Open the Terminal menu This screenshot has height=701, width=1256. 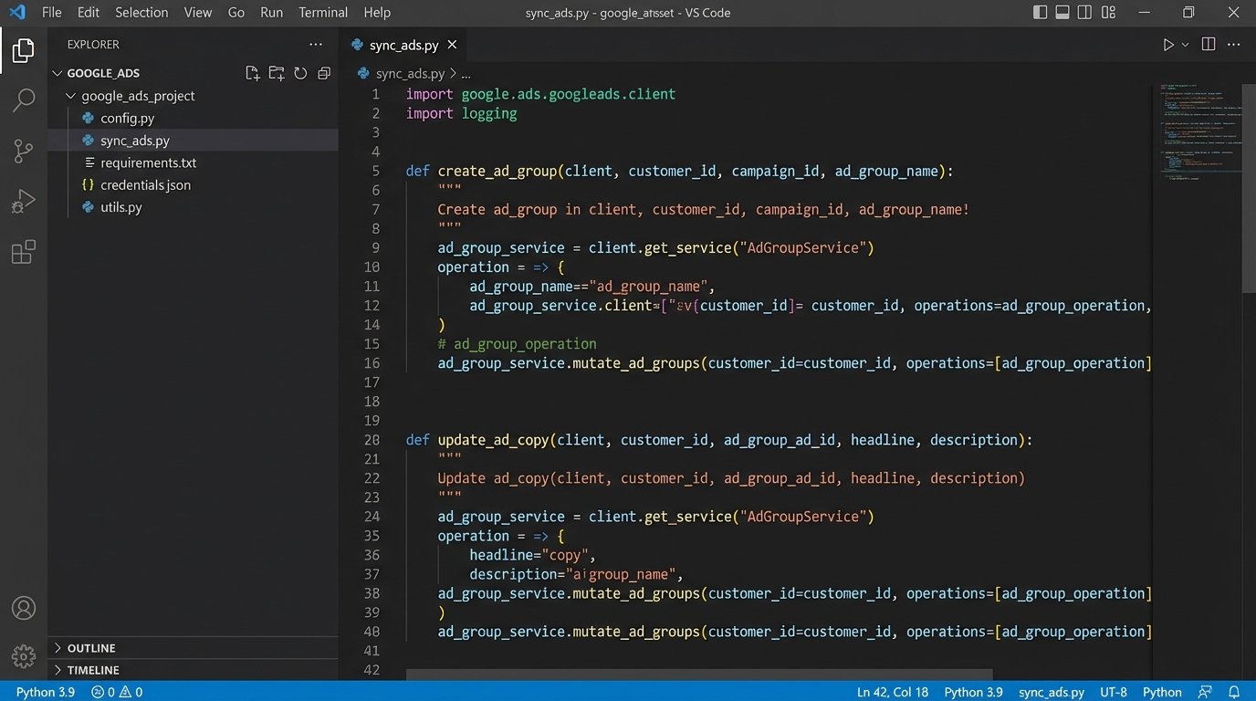323,13
